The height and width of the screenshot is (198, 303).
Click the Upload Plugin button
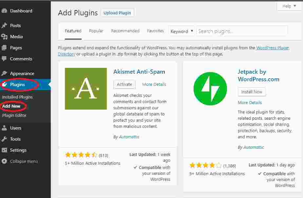click(117, 13)
